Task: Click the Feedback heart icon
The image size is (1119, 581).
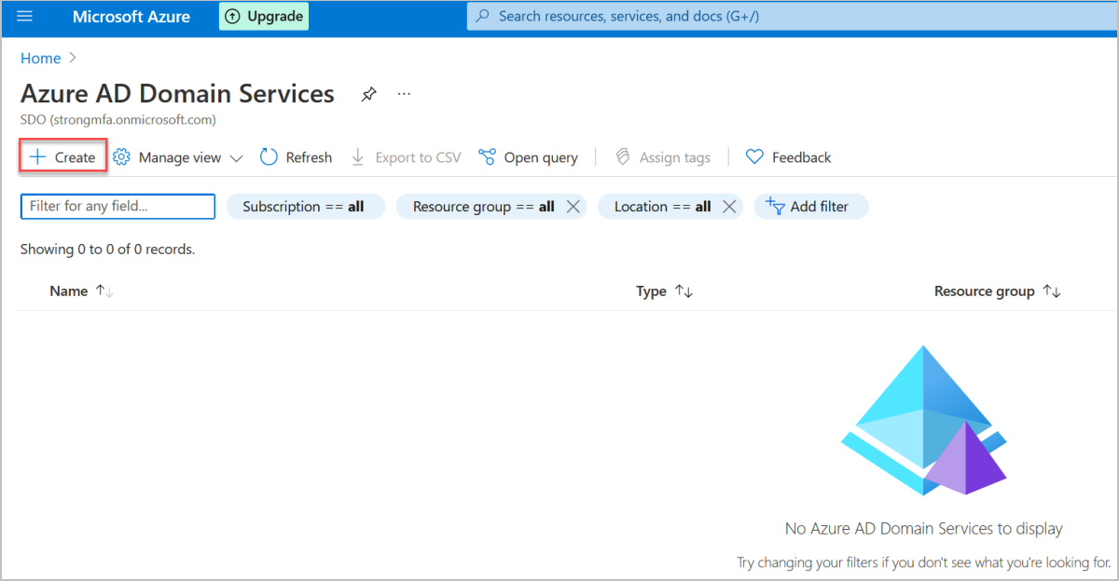Action: [754, 157]
